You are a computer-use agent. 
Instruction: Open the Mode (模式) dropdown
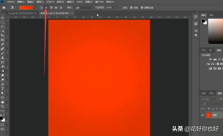coord(84,8)
